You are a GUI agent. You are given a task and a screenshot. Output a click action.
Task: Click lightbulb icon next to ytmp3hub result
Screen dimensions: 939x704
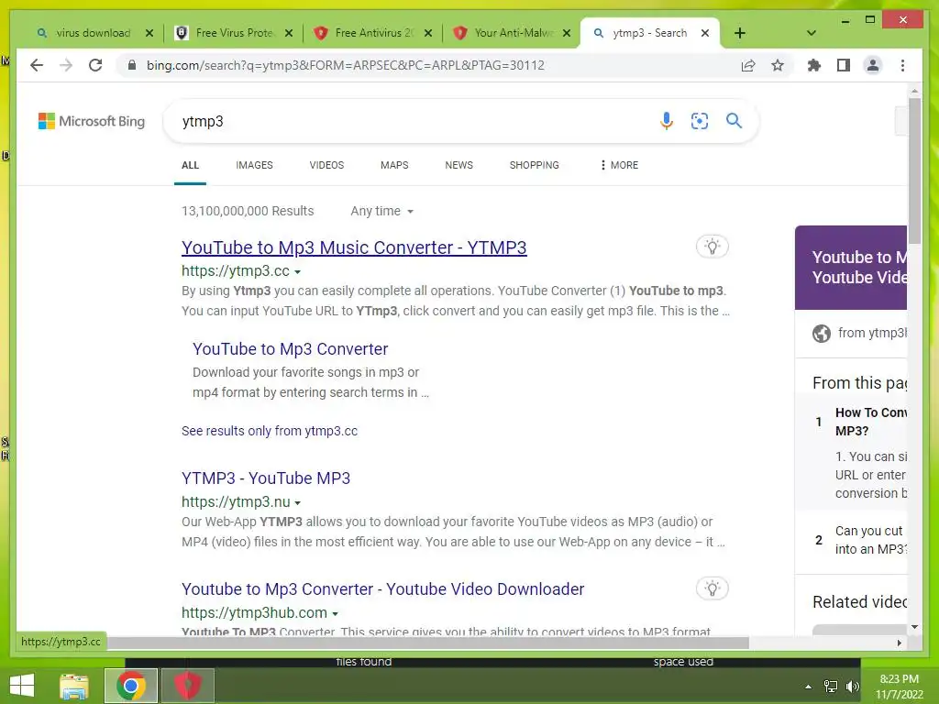[x=712, y=588]
